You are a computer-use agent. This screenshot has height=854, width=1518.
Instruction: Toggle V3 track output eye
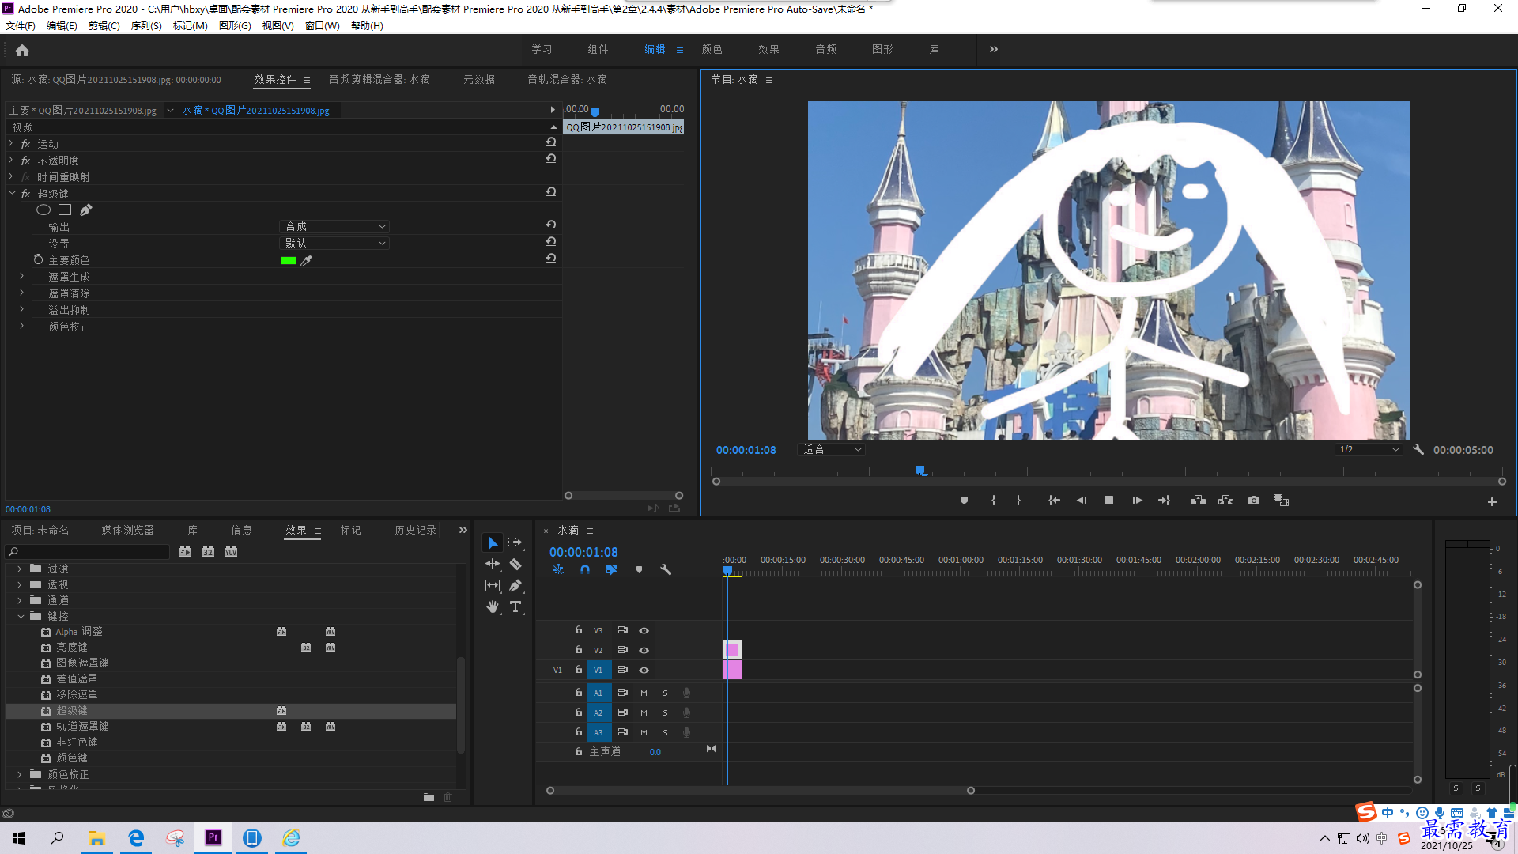644,630
